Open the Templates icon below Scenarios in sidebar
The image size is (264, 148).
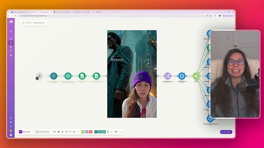point(11,47)
